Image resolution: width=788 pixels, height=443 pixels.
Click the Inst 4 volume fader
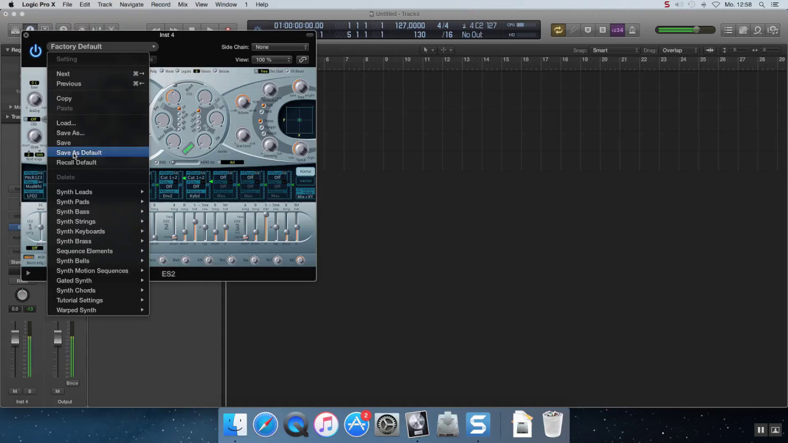click(15, 338)
